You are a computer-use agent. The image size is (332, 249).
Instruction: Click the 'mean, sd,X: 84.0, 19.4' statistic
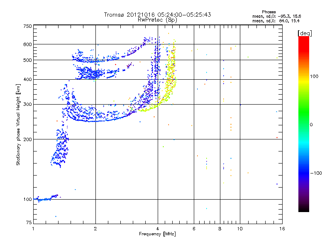coord(276,21)
